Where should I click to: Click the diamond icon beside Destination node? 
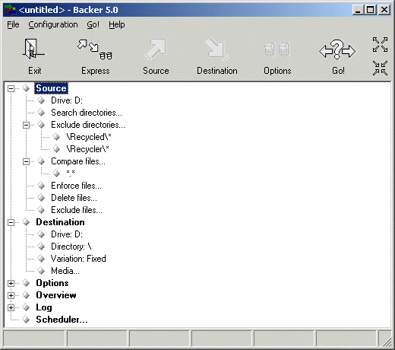pyautogui.click(x=26, y=222)
